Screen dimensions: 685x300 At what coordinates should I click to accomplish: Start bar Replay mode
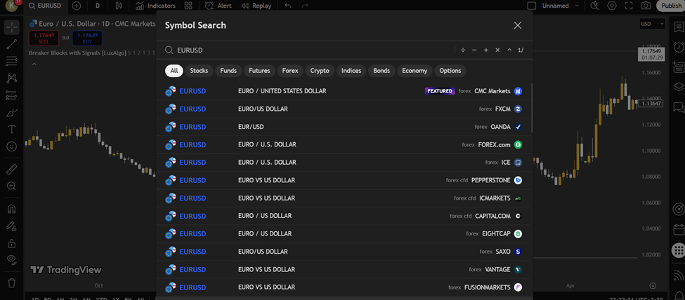256,6
